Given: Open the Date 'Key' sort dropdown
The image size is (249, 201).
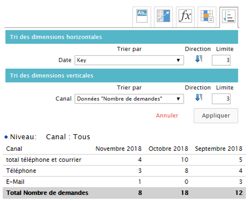Looking at the screenshot, I should pos(129,60).
